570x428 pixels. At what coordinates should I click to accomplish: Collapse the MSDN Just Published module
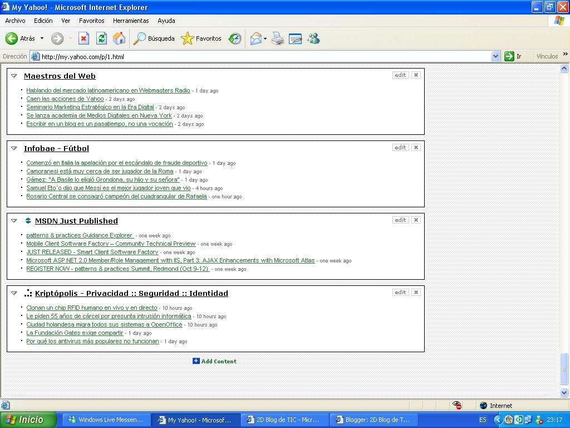click(x=14, y=221)
